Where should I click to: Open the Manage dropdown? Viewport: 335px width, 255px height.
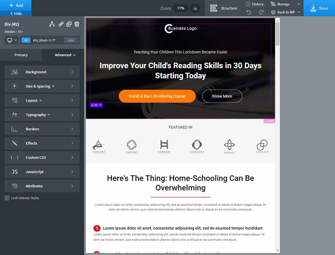[285, 4]
